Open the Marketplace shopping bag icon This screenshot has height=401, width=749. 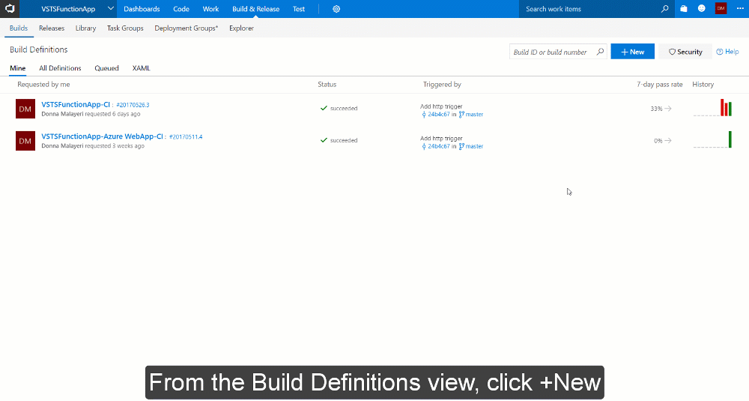684,9
